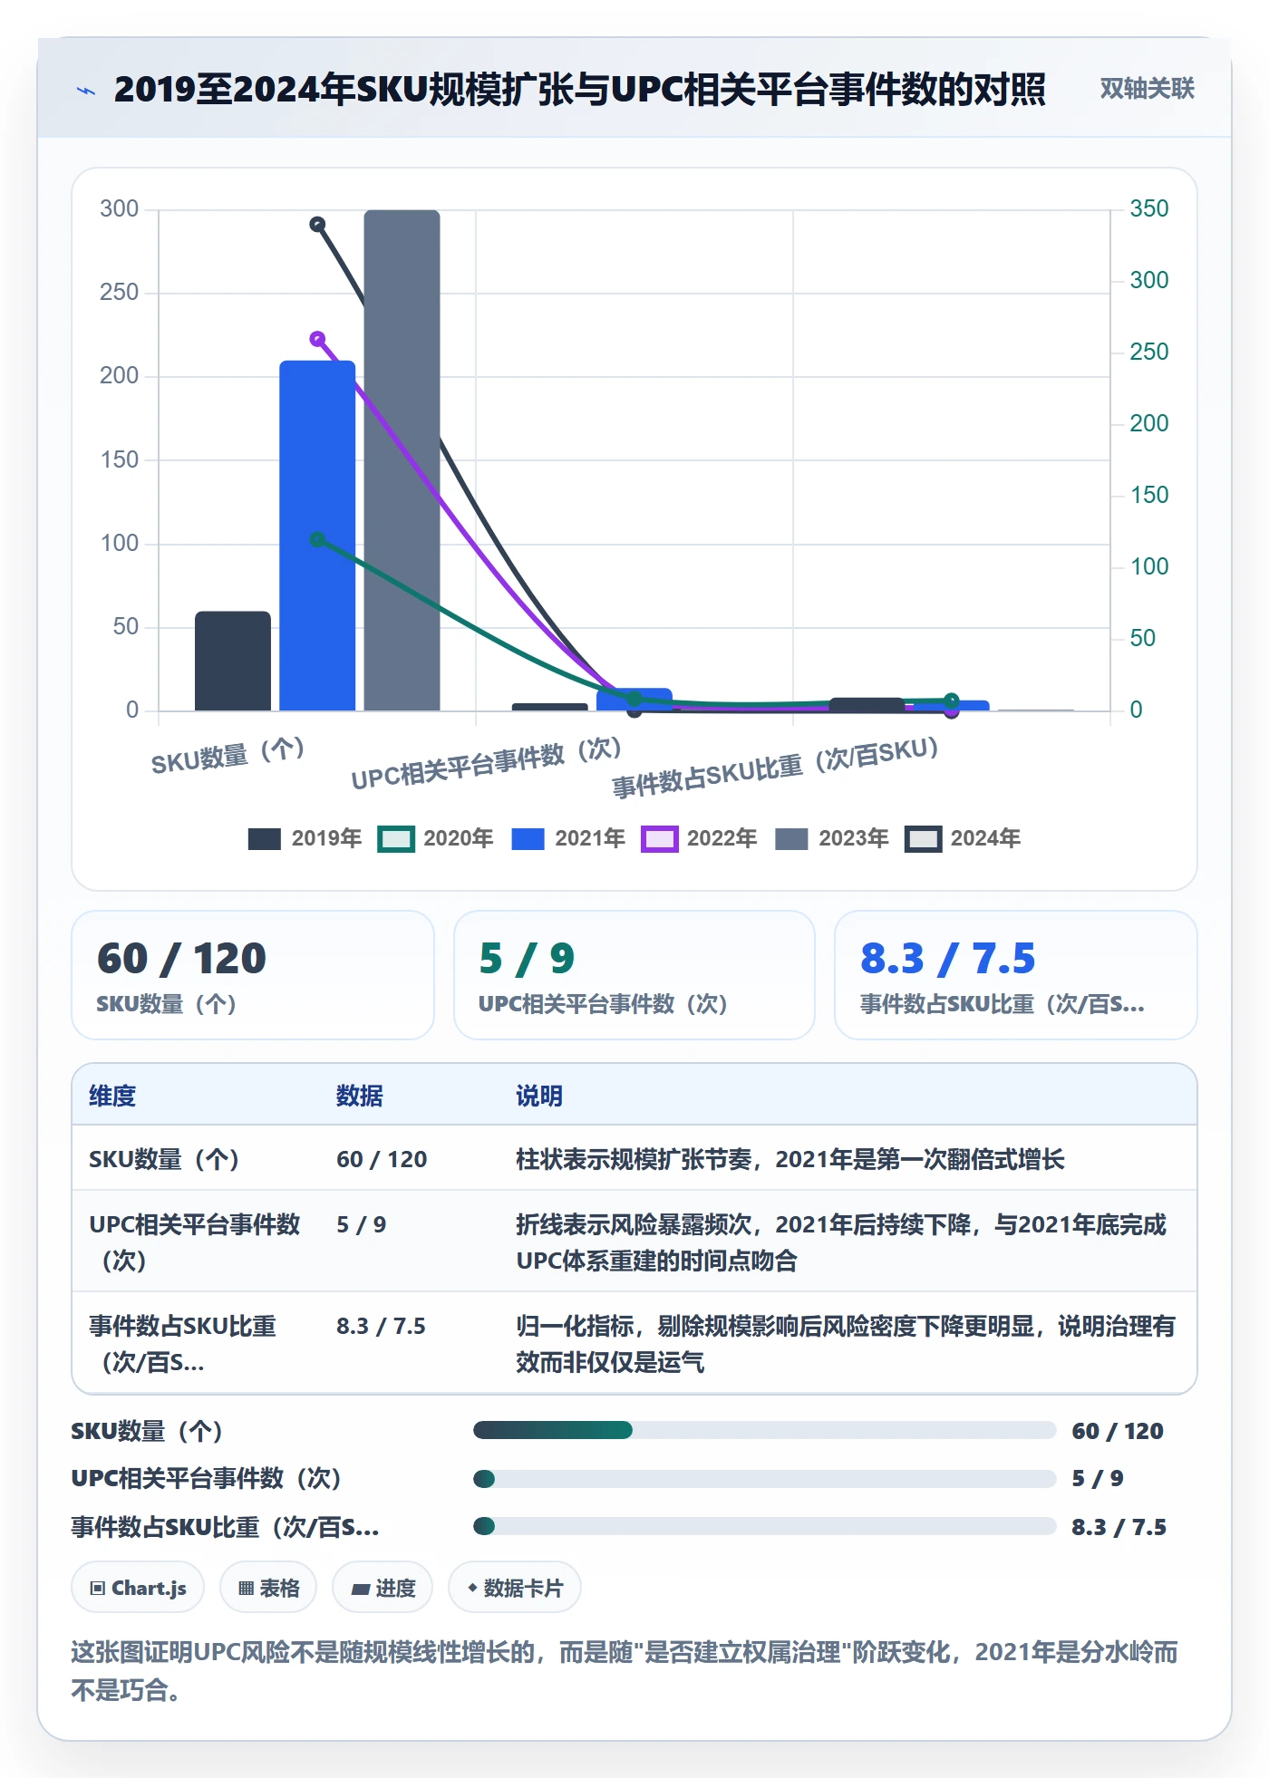Select the 表格 chip
Image resolution: width=1269 pixels, height=1778 pixels.
(268, 1587)
